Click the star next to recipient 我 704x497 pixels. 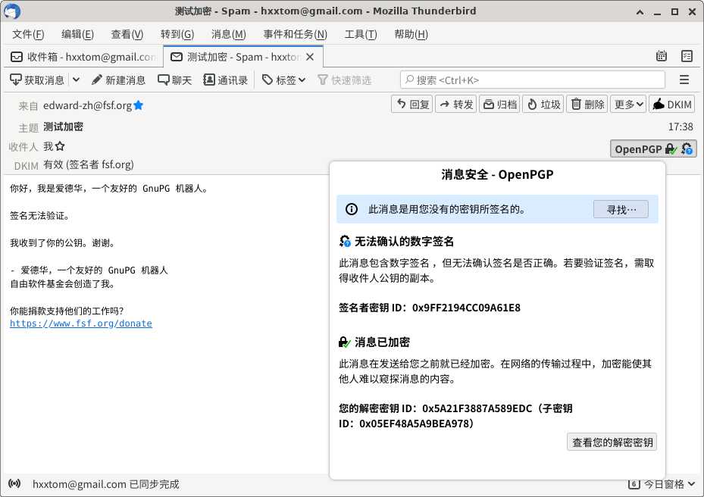60,146
